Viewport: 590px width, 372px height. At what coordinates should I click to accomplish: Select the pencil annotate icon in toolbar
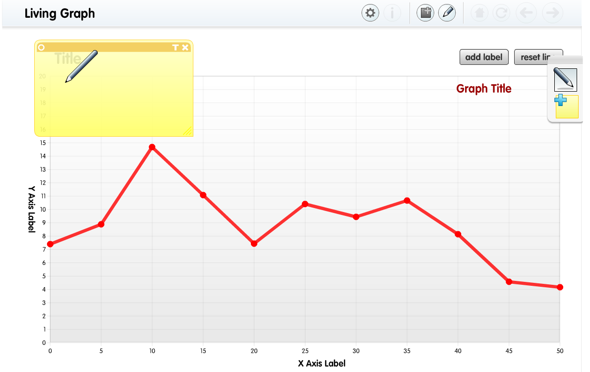point(447,13)
